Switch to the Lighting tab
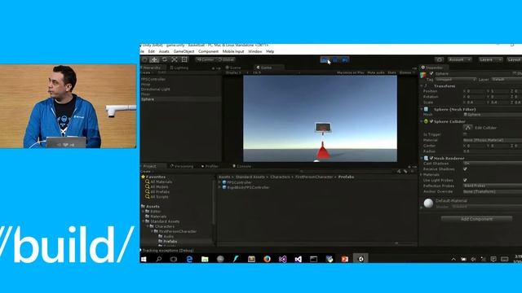Viewport: 522px width, 293px height. (x=179, y=68)
